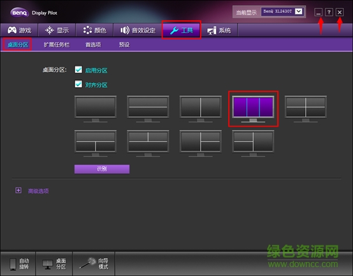This screenshot has width=353, height=276.
Task: Choose layout with left column, split right
Action: (201, 144)
